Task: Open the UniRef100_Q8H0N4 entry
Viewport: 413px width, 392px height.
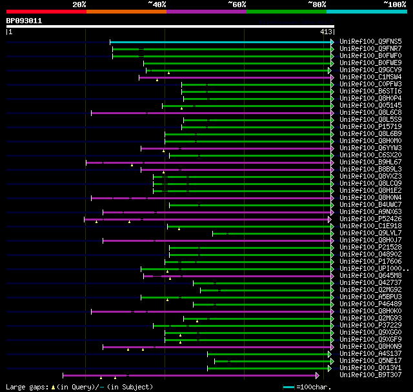Action: pyautogui.click(x=370, y=198)
